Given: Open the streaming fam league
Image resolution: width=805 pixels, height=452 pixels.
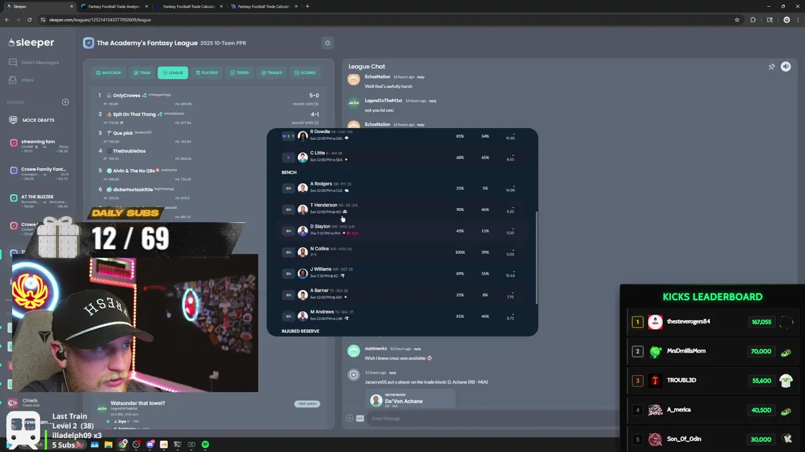Looking at the screenshot, I should pyautogui.click(x=39, y=146).
